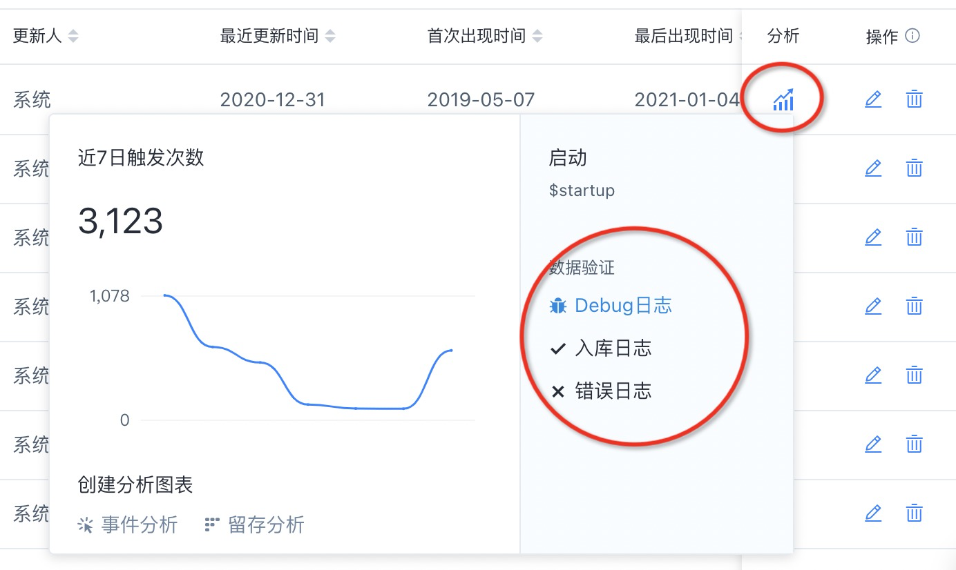Delete the last row with trash icon
Viewport: 956px width, 570px height.
coord(914,513)
